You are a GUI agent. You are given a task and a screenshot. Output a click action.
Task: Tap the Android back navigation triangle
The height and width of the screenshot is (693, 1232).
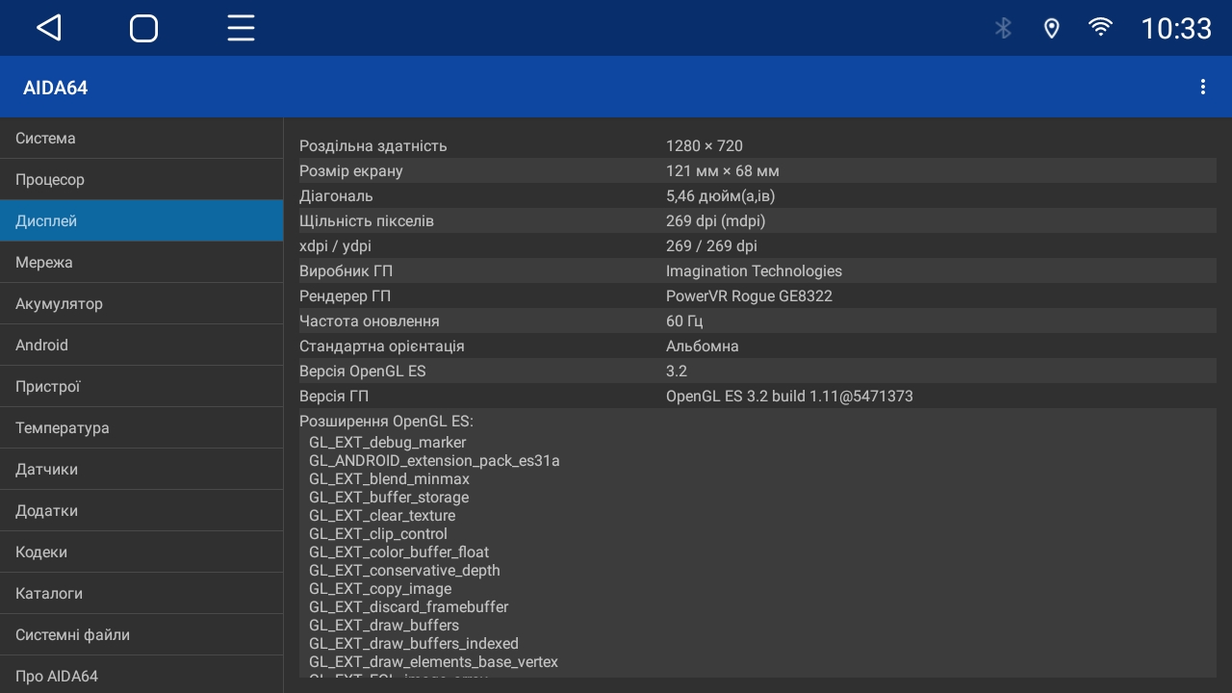49,28
